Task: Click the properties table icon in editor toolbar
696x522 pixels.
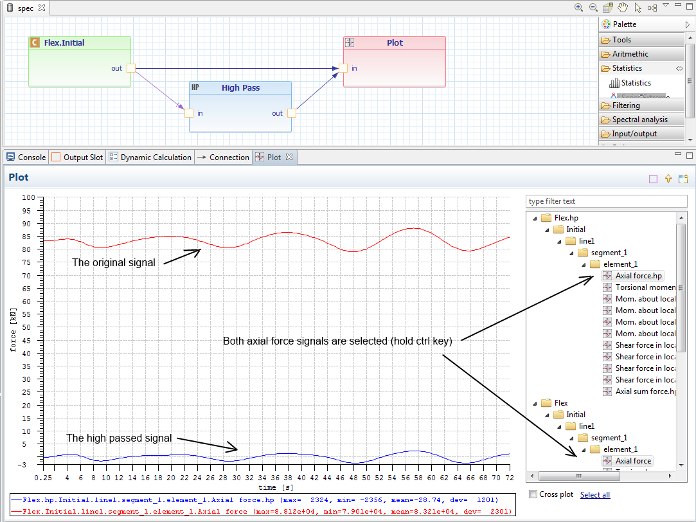Action: pyautogui.click(x=608, y=8)
